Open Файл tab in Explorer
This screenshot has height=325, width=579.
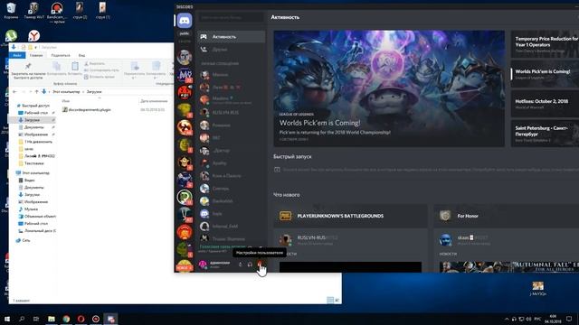17,55
